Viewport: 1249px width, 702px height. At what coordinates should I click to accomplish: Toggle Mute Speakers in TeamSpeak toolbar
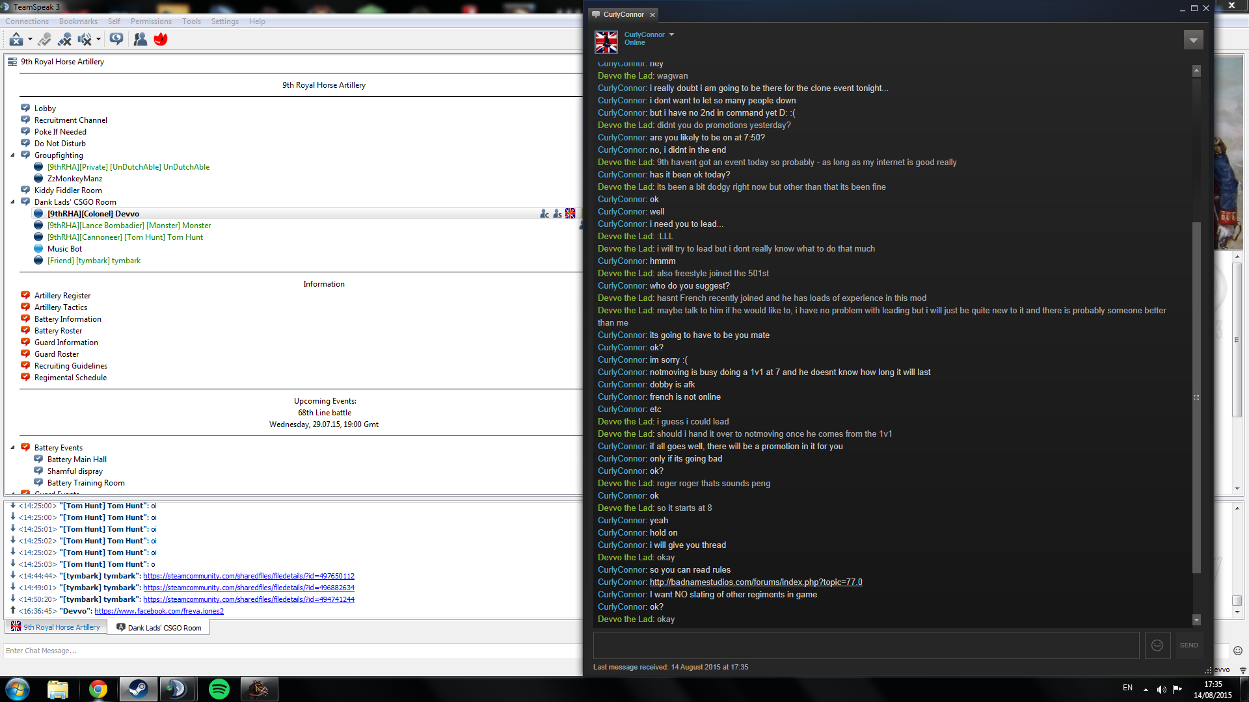coord(85,40)
